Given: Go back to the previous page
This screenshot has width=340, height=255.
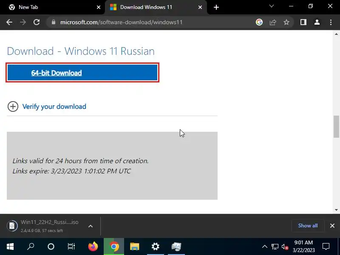Looking at the screenshot, I should point(9,22).
